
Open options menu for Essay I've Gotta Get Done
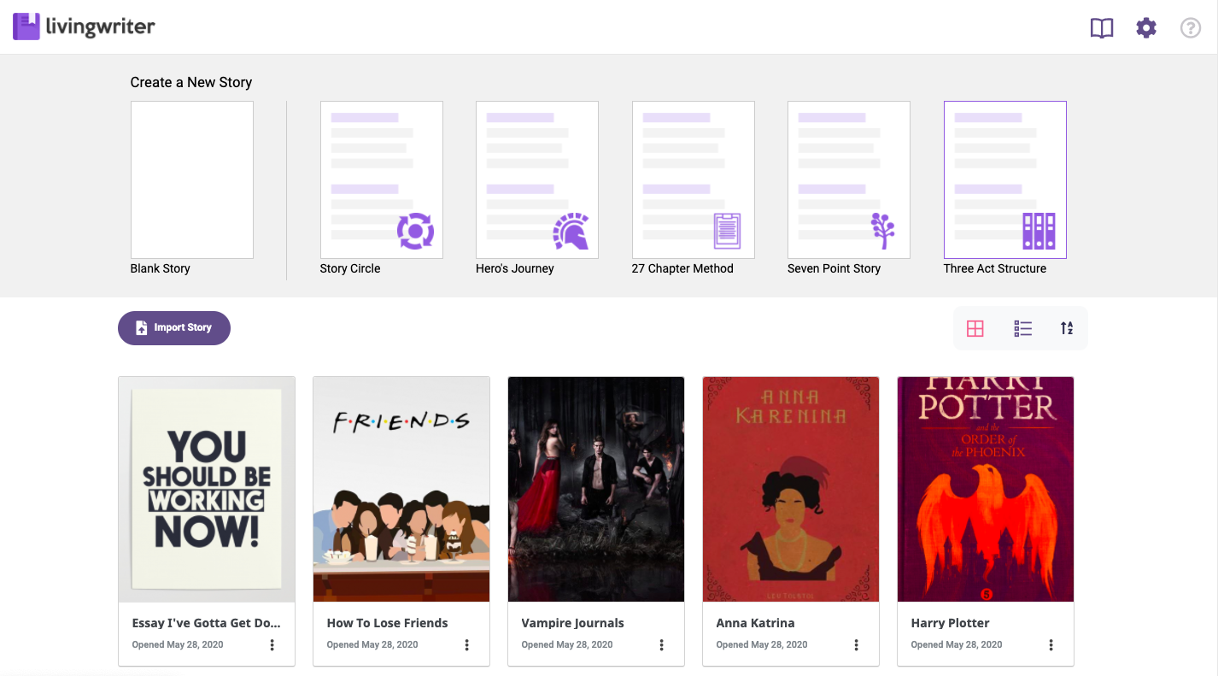click(x=272, y=645)
